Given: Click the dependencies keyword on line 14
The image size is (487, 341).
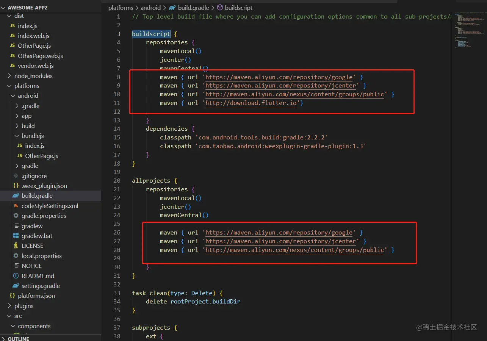Looking at the screenshot, I should coord(167,129).
